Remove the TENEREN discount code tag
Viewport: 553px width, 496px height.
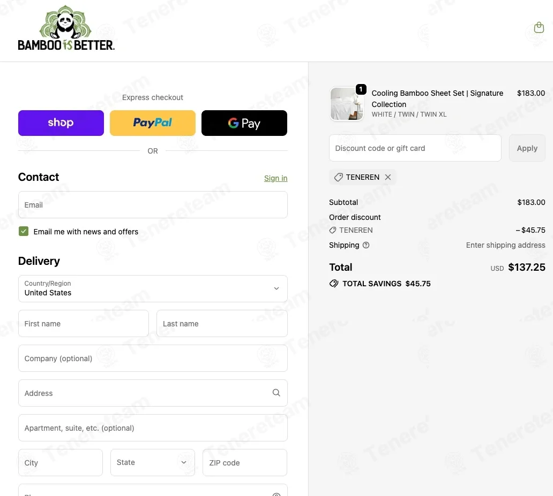388,177
